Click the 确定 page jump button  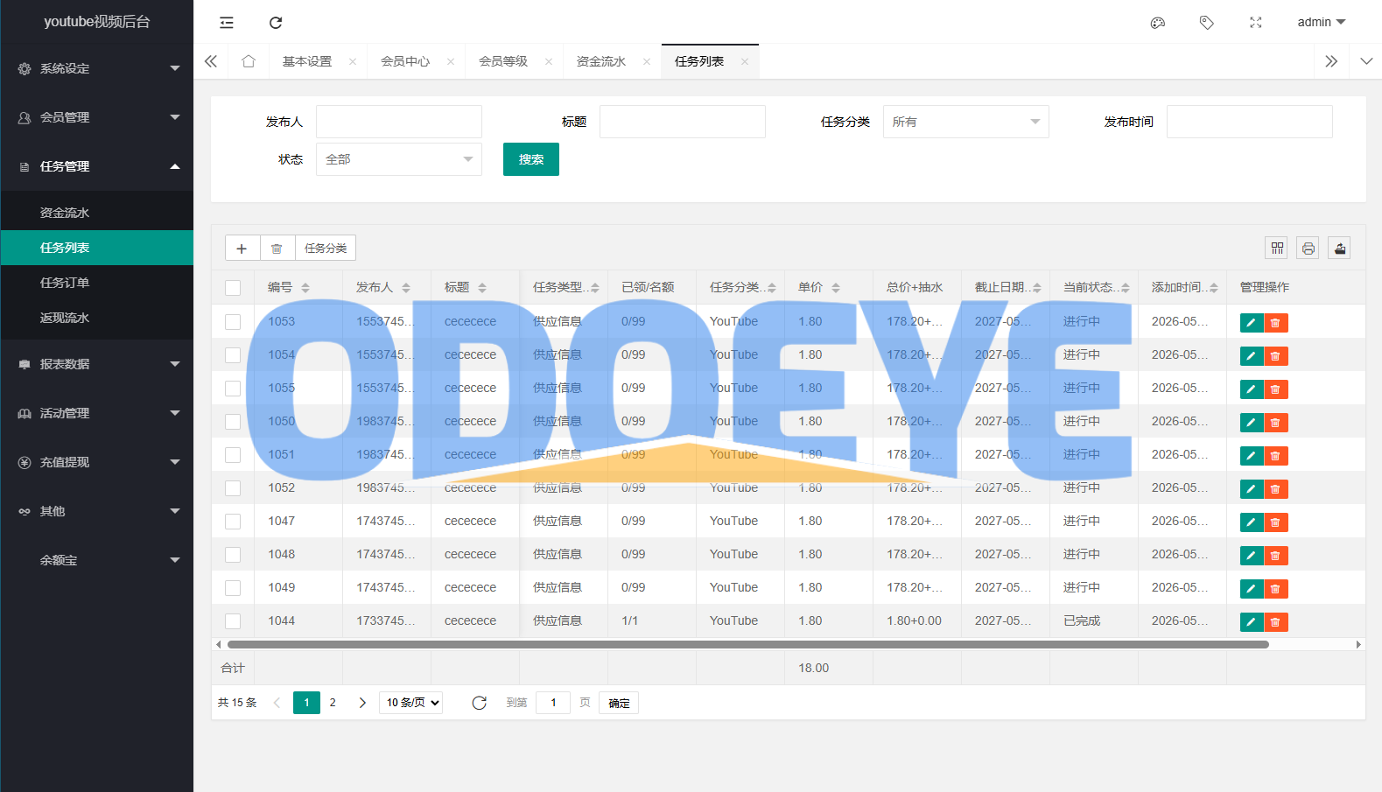[619, 703]
